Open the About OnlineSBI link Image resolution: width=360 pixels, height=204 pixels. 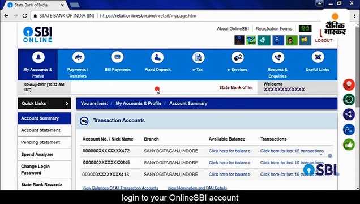point(233,29)
